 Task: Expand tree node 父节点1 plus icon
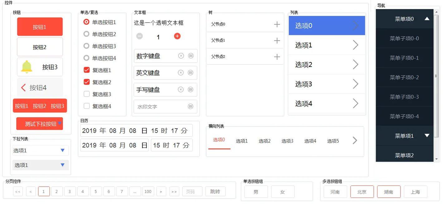tap(277, 40)
